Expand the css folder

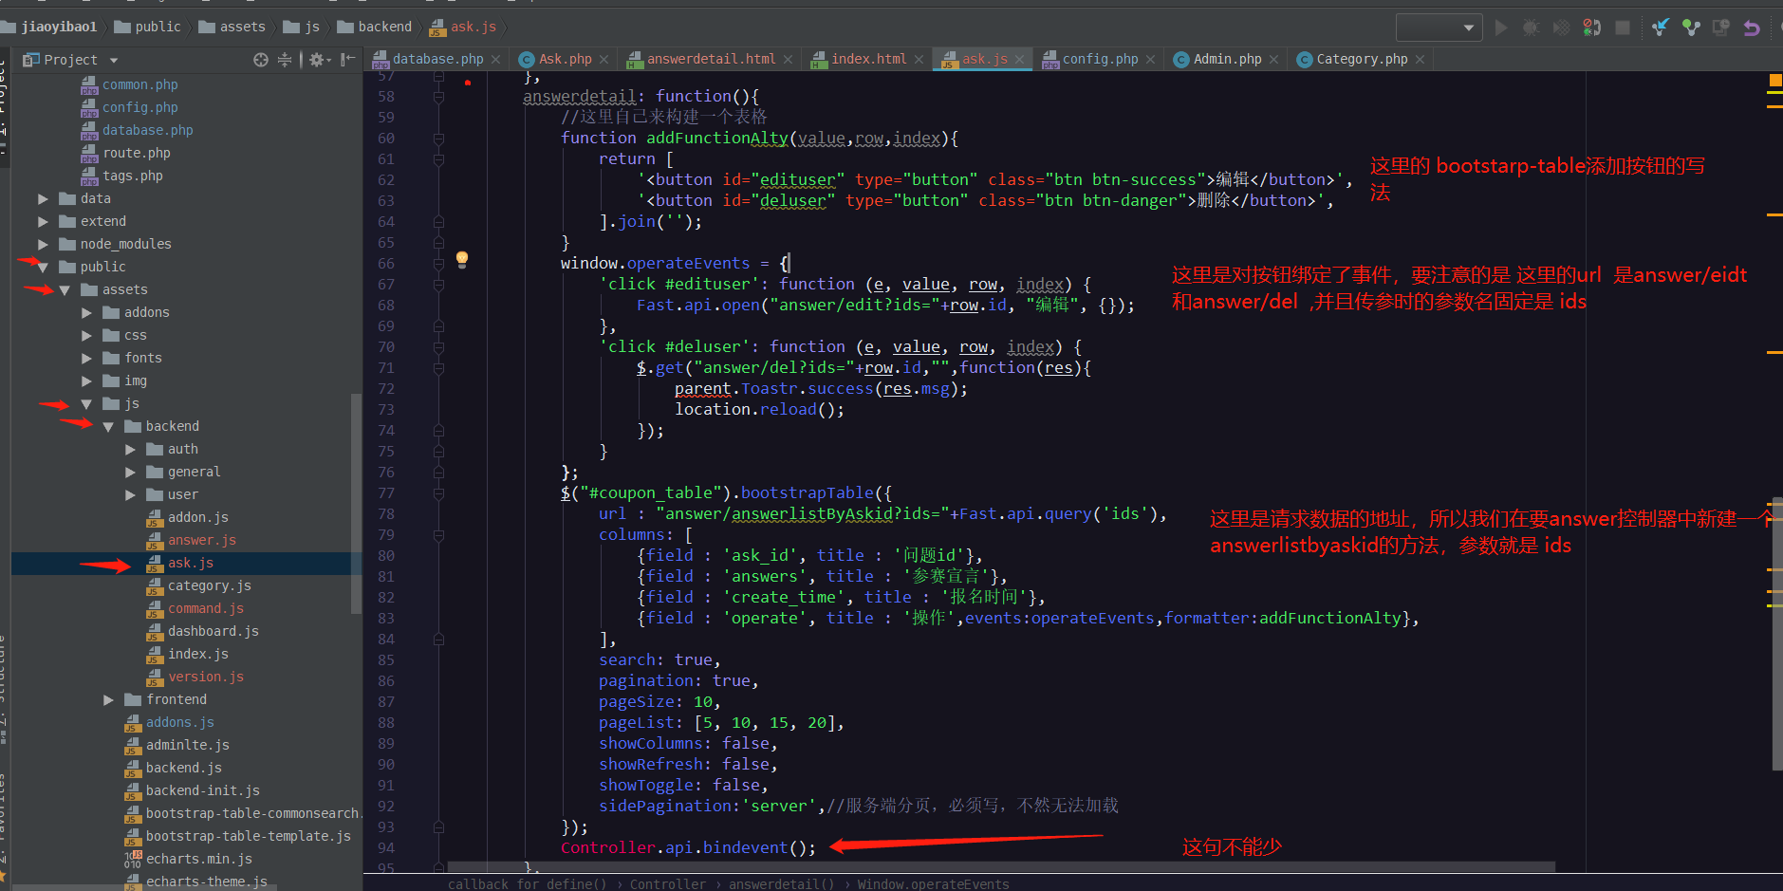(86, 336)
